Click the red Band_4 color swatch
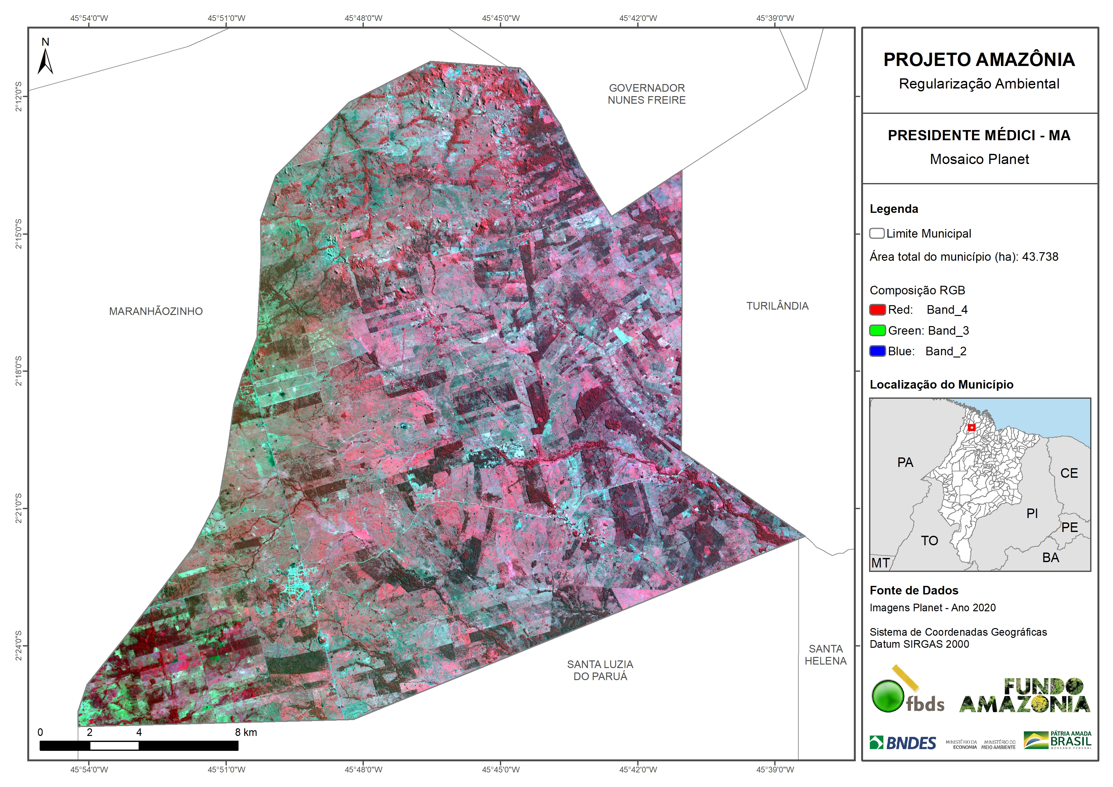This screenshot has height=787, width=1113. (877, 310)
